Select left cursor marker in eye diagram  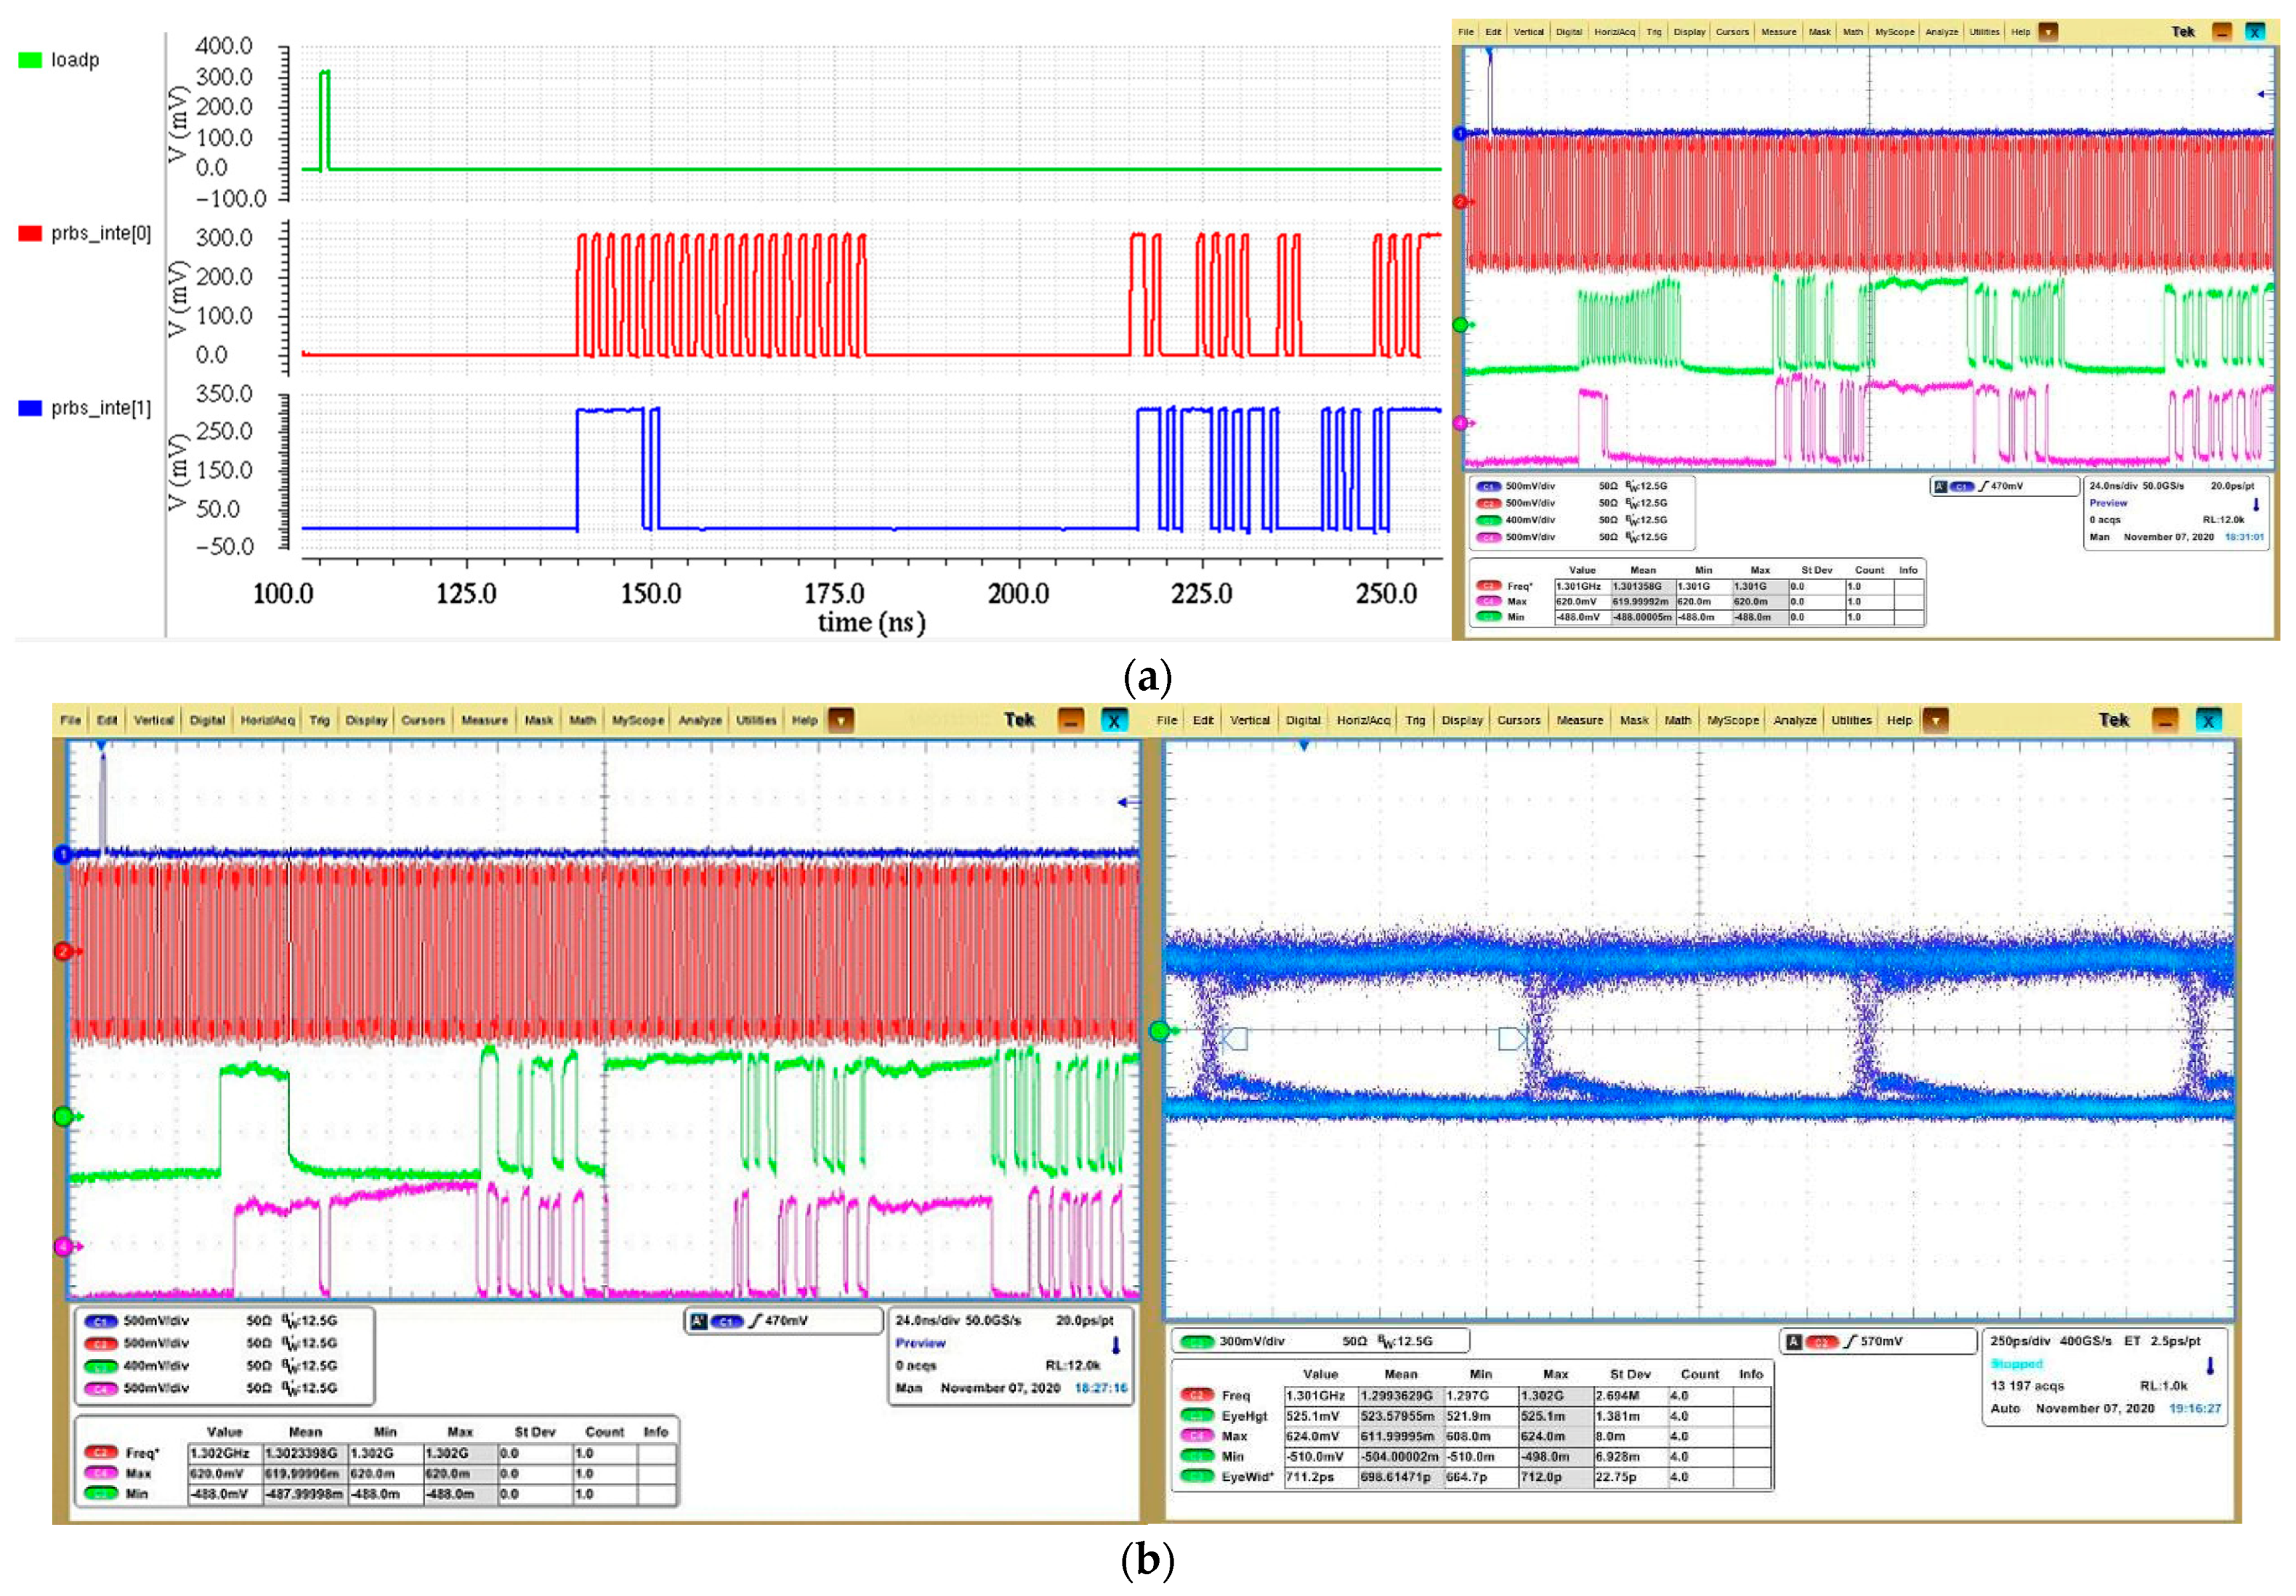(x=1235, y=1039)
